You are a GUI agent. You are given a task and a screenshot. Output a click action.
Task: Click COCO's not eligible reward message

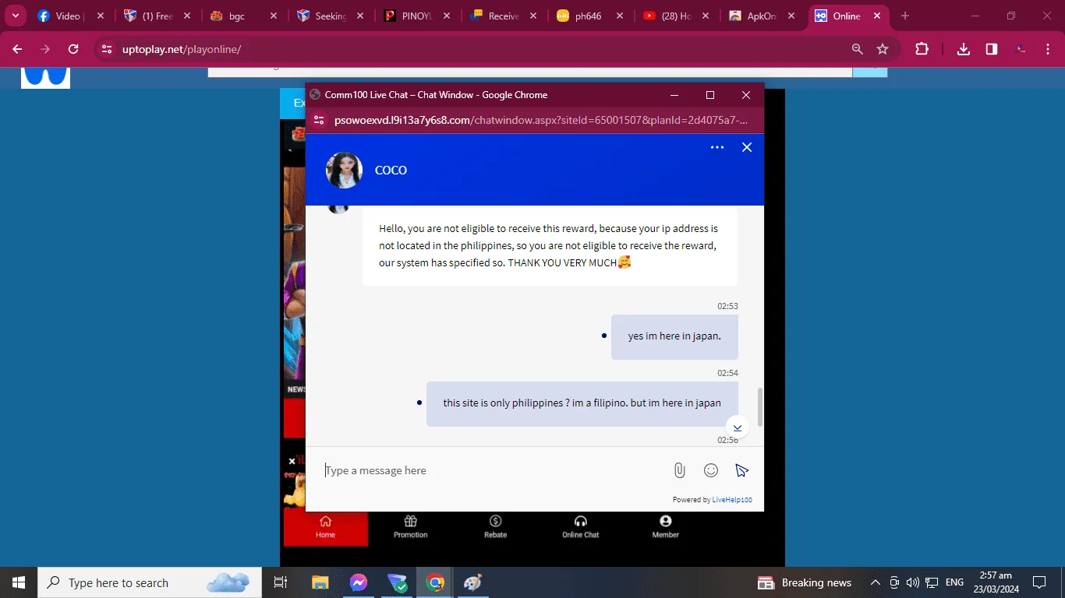[550, 246]
